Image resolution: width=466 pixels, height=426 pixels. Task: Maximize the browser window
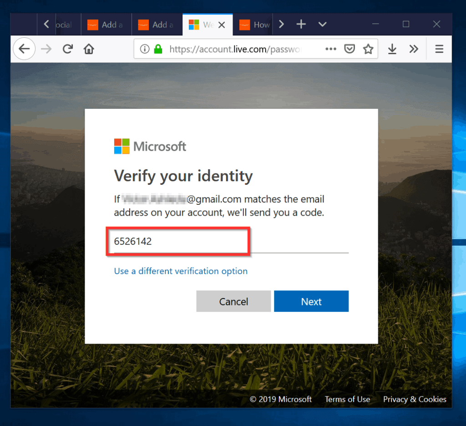coord(406,24)
